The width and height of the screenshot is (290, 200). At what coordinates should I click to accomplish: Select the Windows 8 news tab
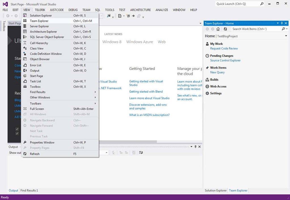(112, 42)
